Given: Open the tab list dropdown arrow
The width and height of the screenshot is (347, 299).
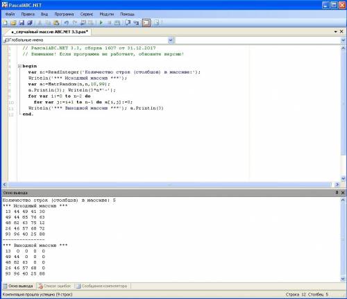Looking at the screenshot, I should [336, 31].
